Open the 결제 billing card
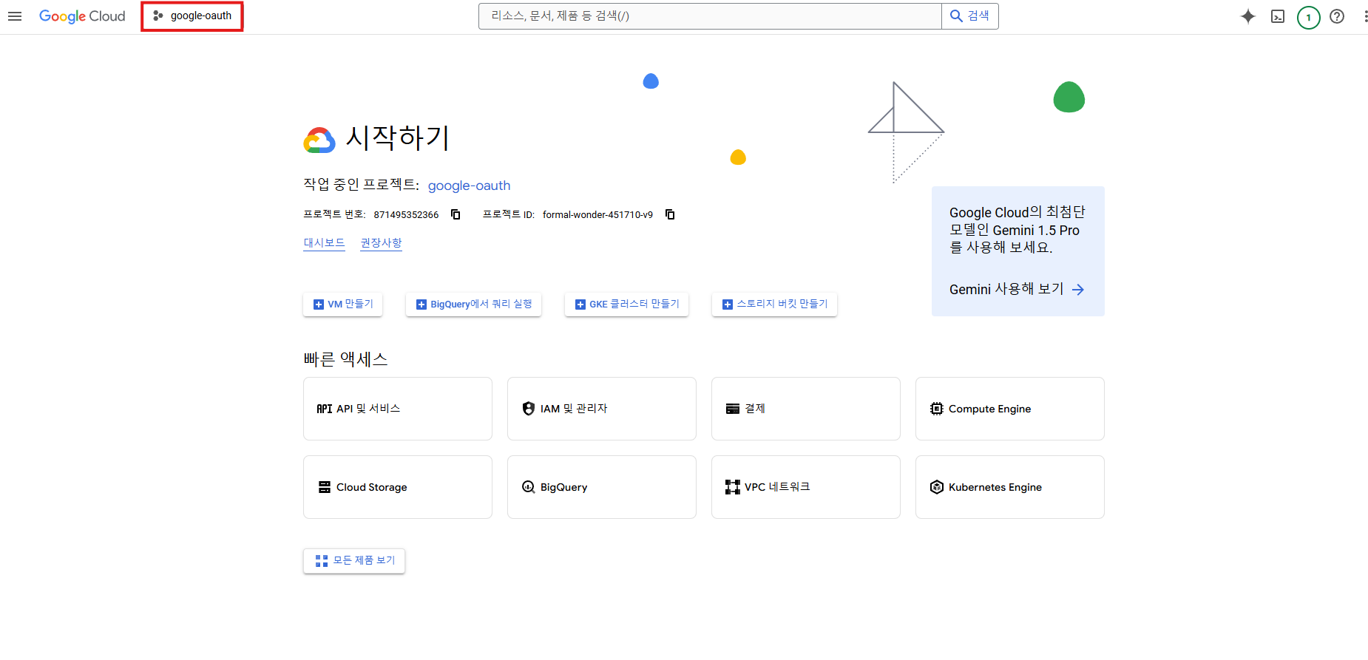Image resolution: width=1368 pixels, height=660 pixels. [806, 409]
